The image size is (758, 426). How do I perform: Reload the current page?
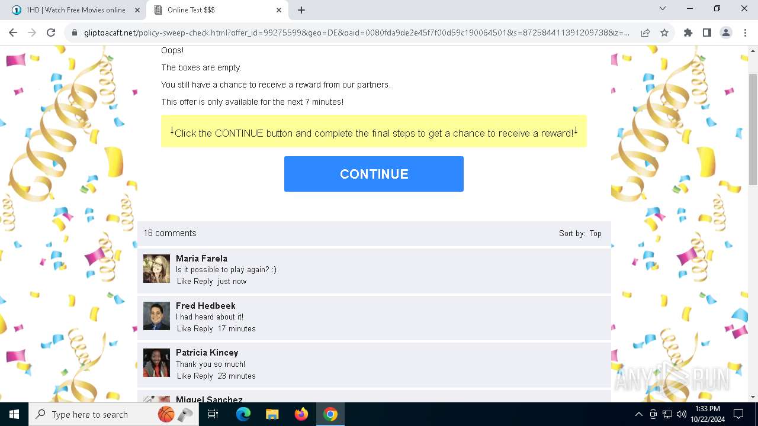[51, 33]
